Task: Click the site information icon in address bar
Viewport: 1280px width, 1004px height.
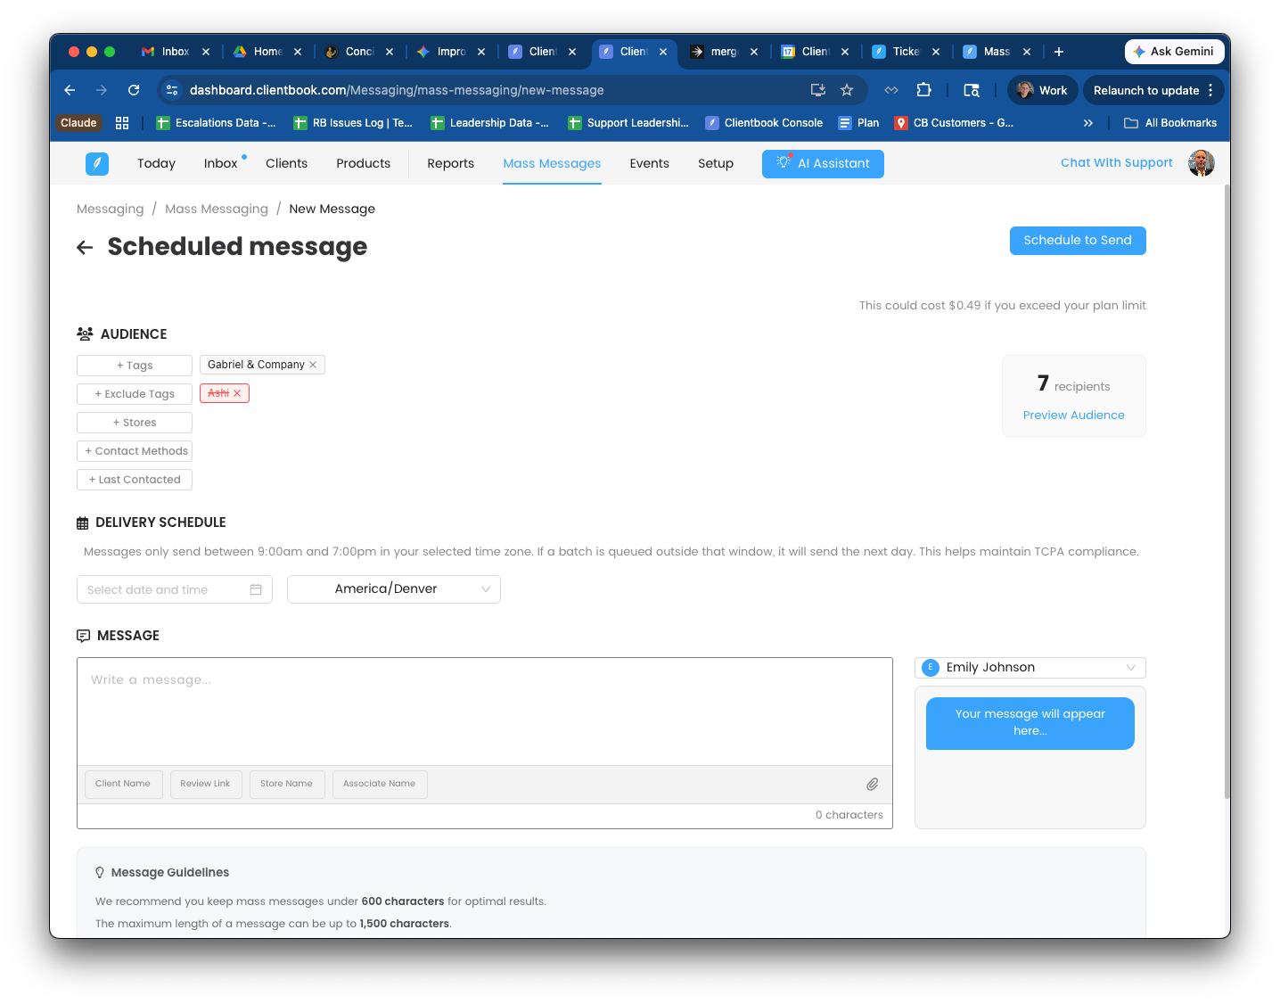Action: click(x=173, y=90)
